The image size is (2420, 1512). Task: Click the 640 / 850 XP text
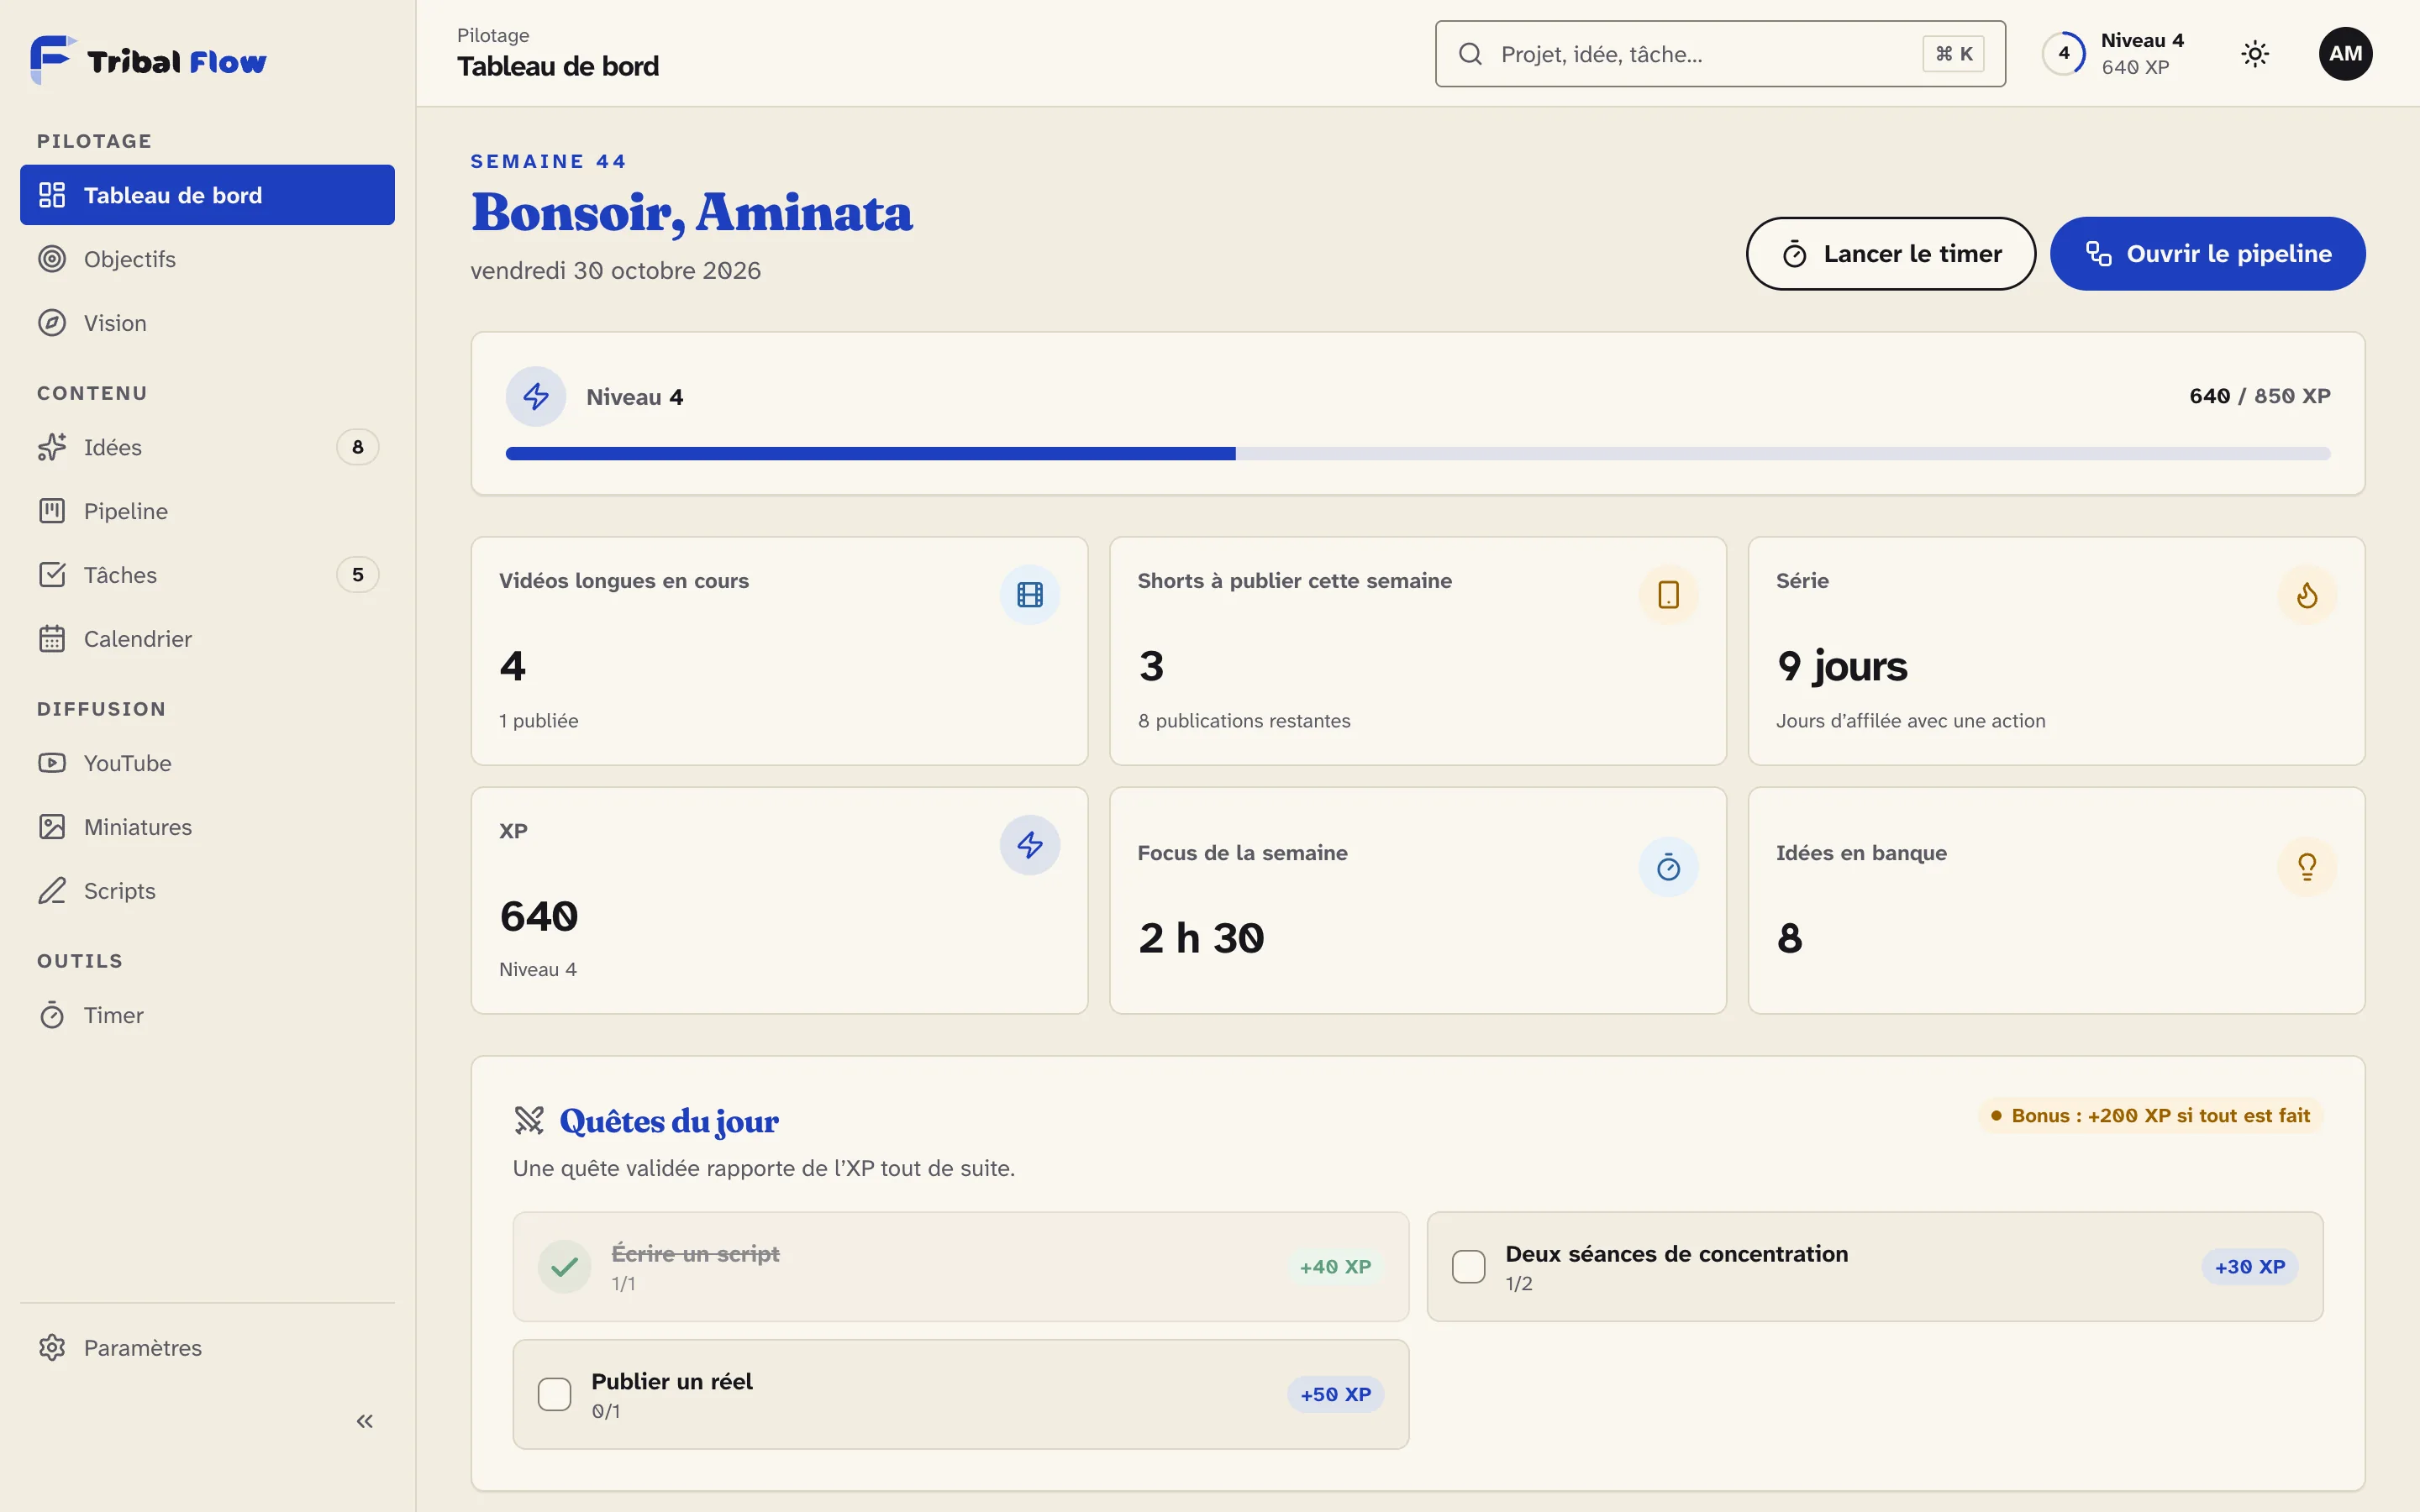click(2259, 396)
